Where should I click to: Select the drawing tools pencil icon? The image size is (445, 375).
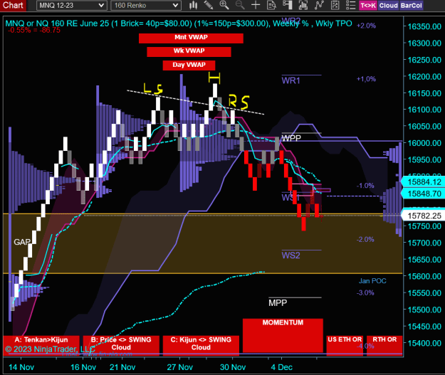(209, 5)
